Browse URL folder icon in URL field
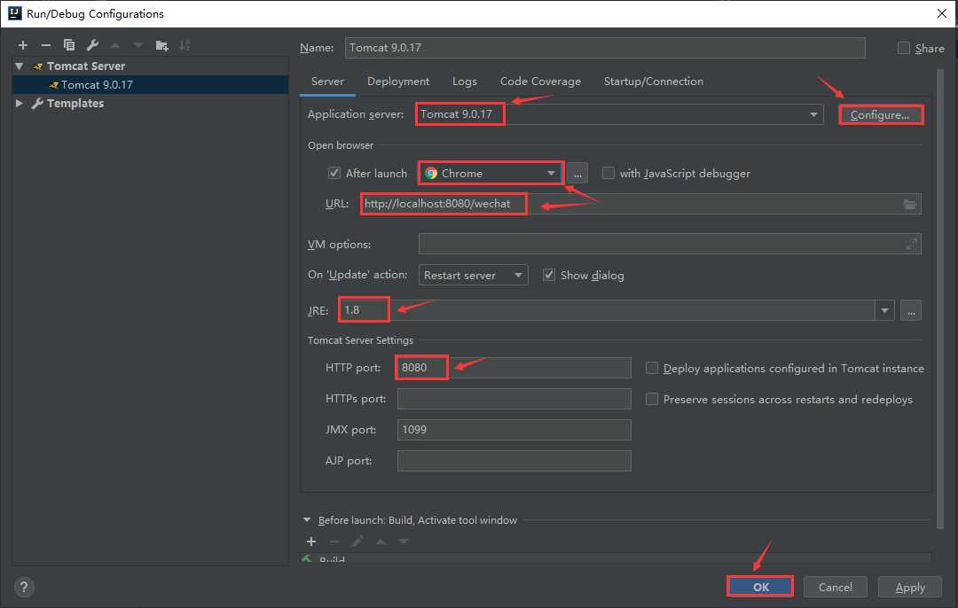 coord(910,205)
